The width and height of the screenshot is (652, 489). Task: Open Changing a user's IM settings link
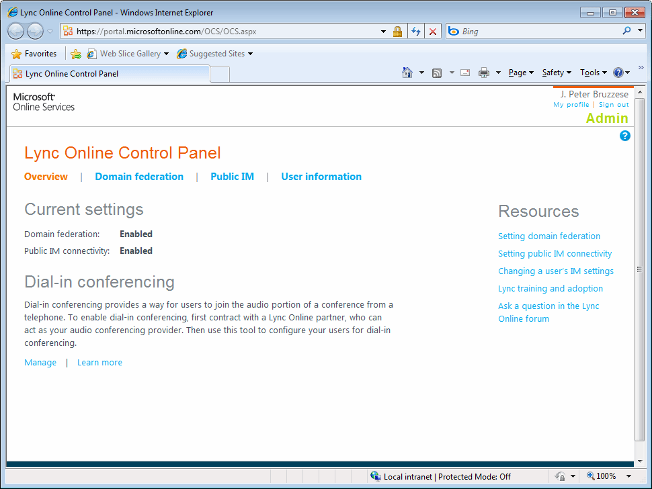[556, 271]
